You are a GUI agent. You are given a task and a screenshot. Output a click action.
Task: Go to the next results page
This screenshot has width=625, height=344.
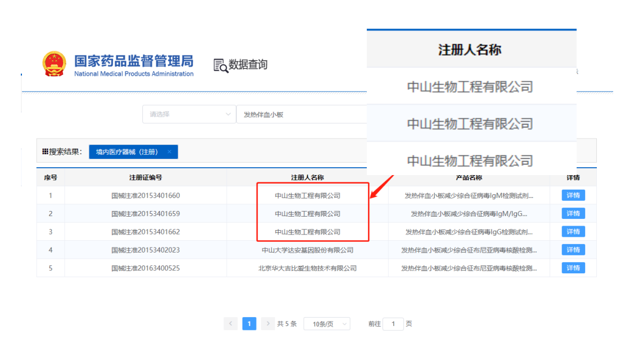tap(268, 324)
